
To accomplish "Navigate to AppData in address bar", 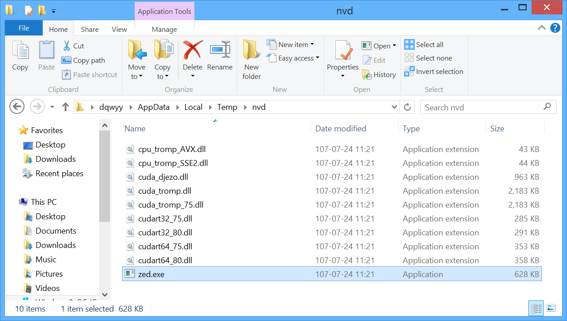I will [154, 107].
